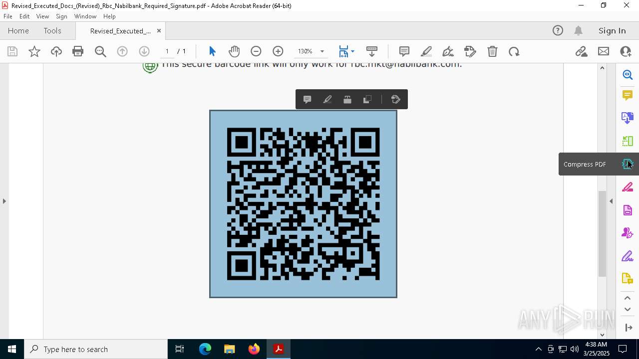Add a sticky note comment

404,51
